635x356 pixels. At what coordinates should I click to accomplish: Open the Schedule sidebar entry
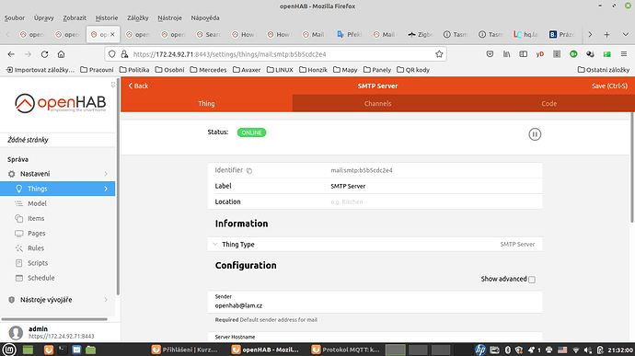click(x=57, y=278)
